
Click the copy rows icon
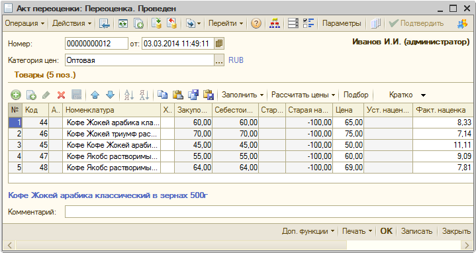tap(162, 95)
